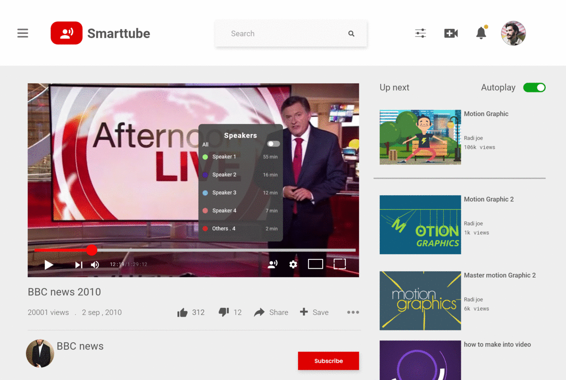This screenshot has height=380, width=566.
Task: Click the 20001 views text
Action: [x=48, y=312]
